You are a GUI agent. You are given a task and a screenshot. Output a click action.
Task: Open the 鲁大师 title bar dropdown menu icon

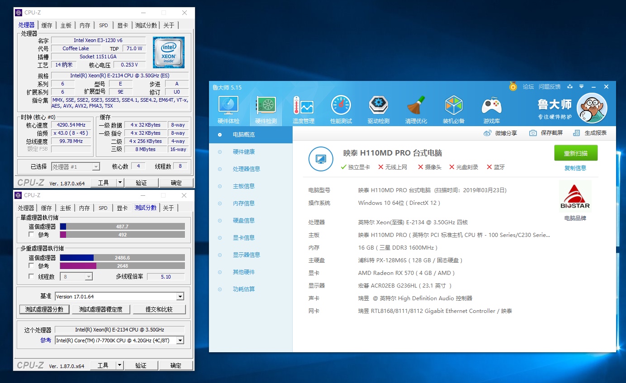pyautogui.click(x=582, y=87)
